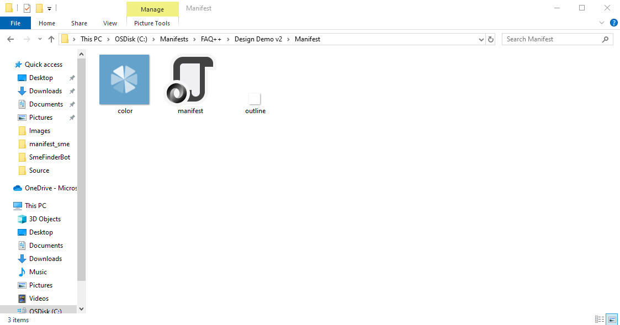Click FAQ++ in the address breadcrumb
This screenshot has width=620, height=325.
(x=211, y=39)
